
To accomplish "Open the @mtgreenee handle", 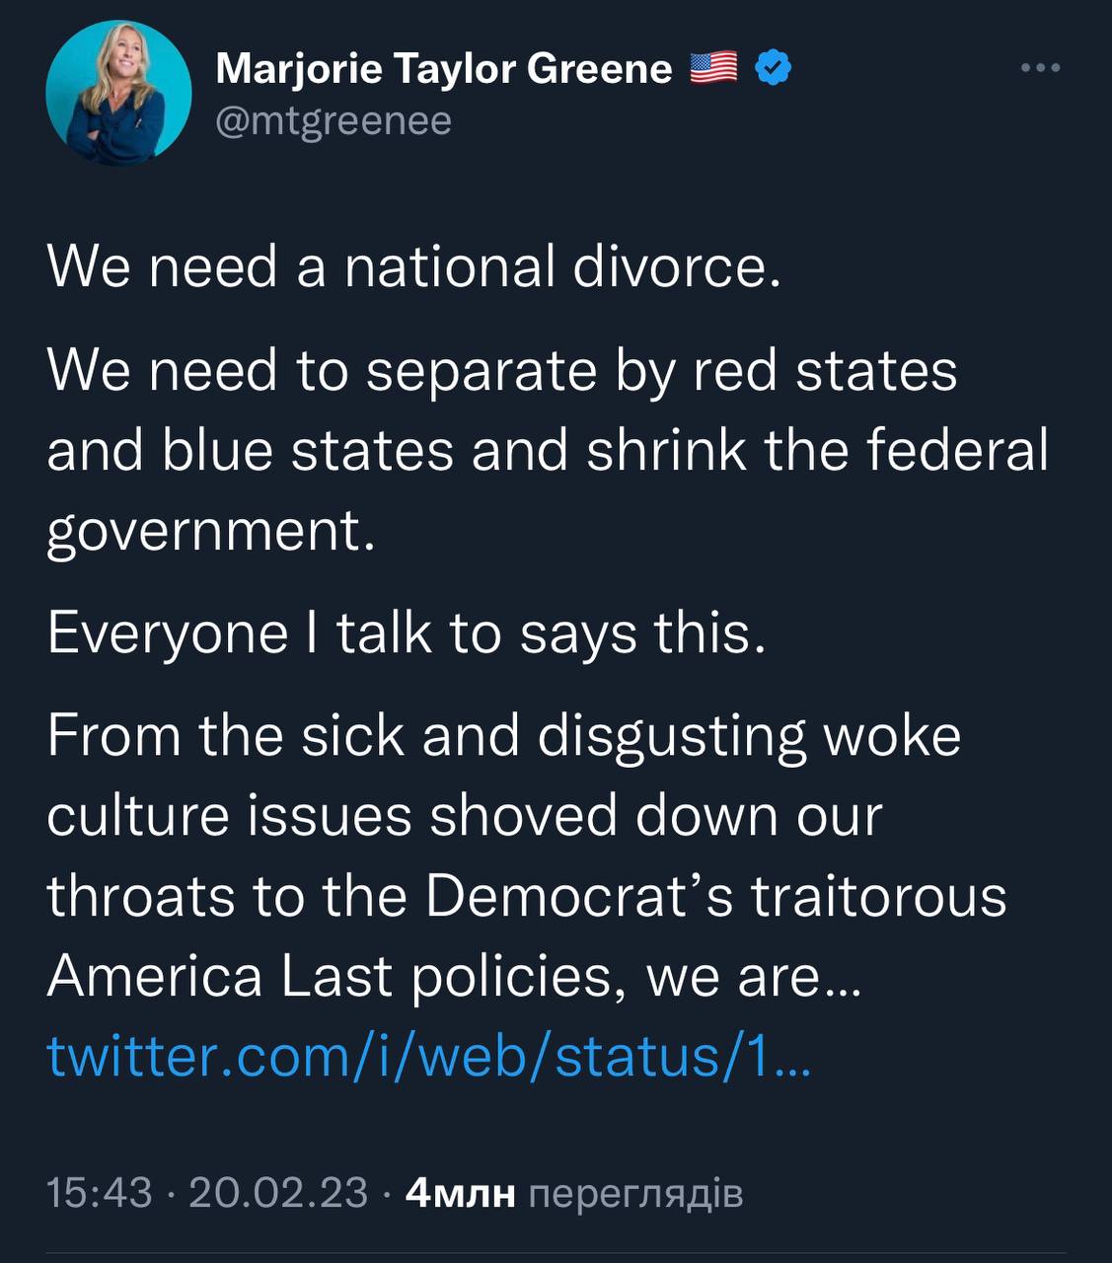I will coord(334,120).
